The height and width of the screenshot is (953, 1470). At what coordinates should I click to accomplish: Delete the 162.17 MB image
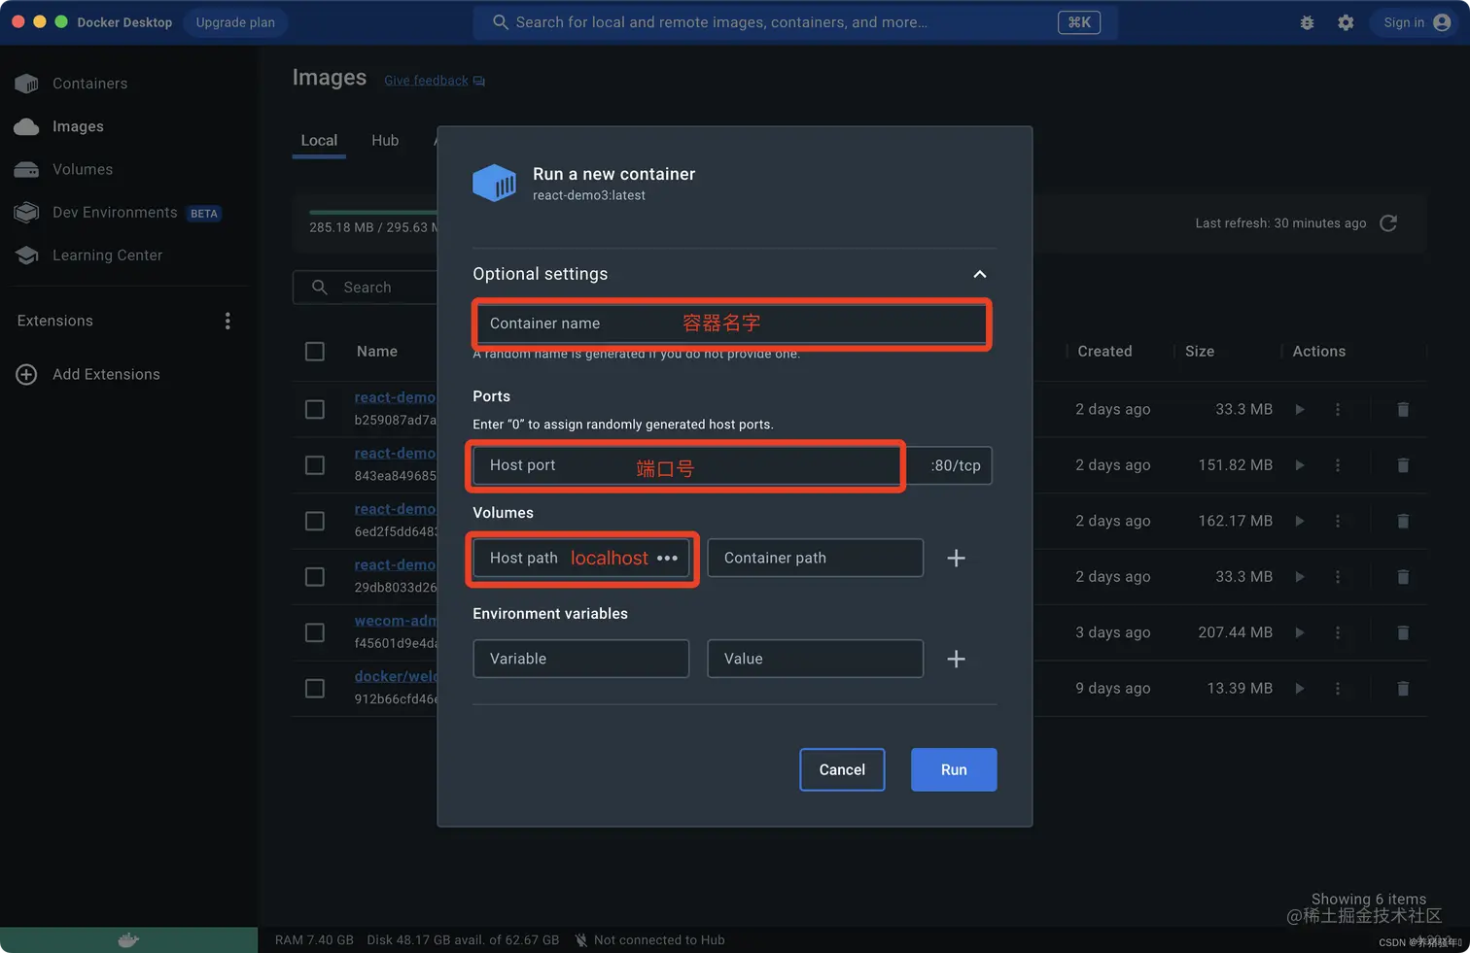pyautogui.click(x=1403, y=521)
